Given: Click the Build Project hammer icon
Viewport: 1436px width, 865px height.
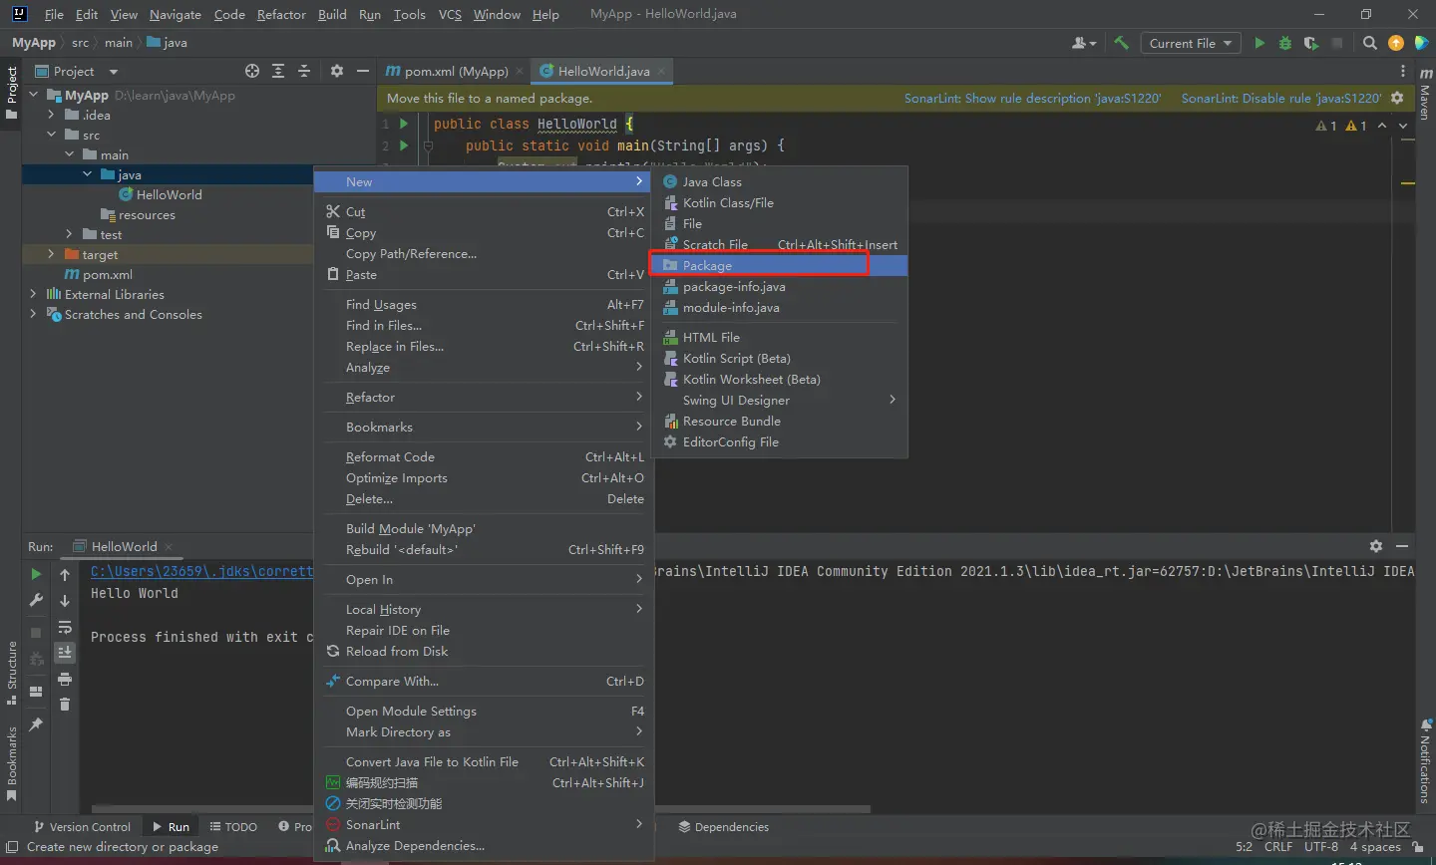Looking at the screenshot, I should pyautogui.click(x=1121, y=43).
